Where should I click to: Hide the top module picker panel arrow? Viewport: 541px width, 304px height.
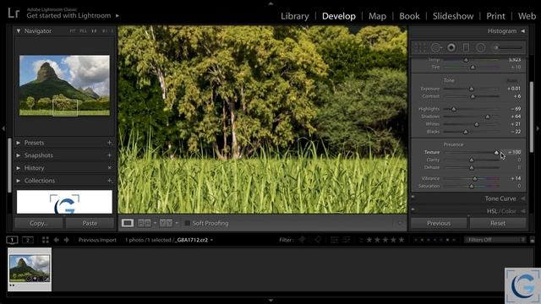click(x=270, y=3)
